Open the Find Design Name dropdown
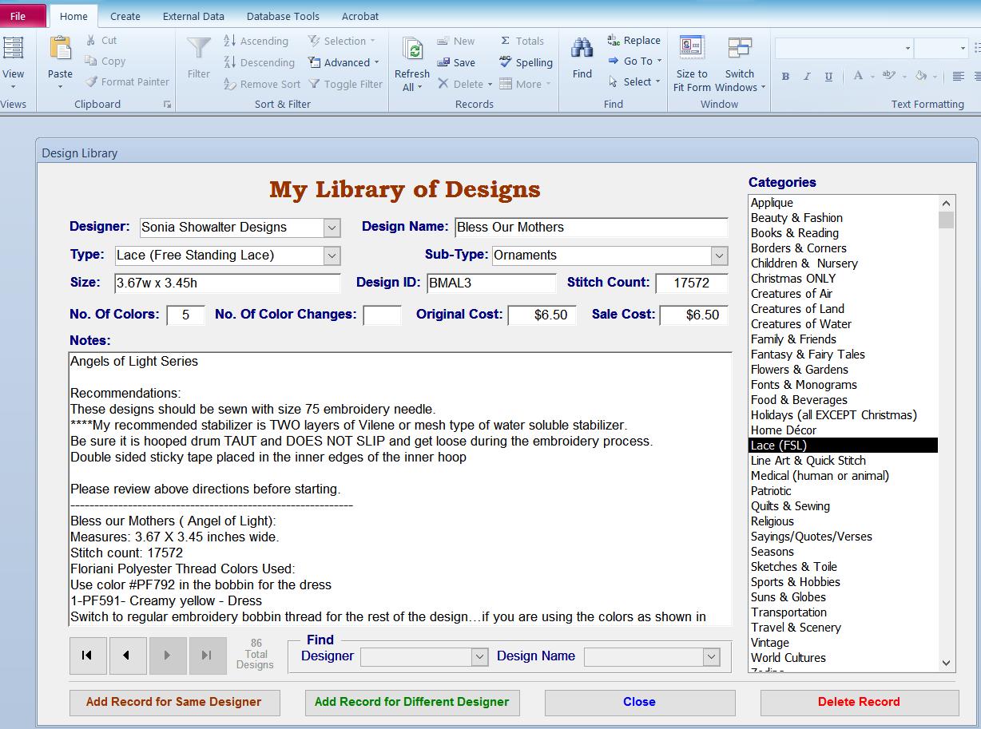Image resolution: width=981 pixels, height=729 pixels. coord(710,656)
